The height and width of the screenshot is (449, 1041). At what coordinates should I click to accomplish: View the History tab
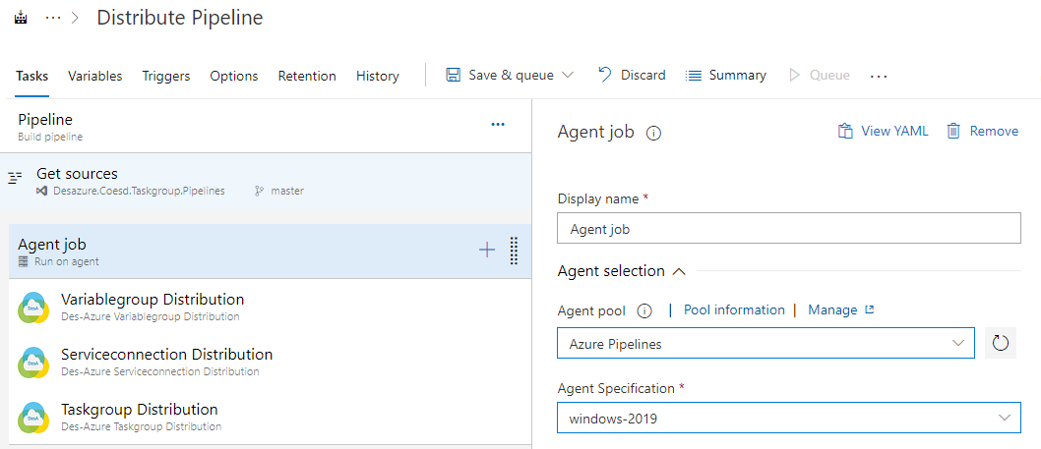(377, 76)
